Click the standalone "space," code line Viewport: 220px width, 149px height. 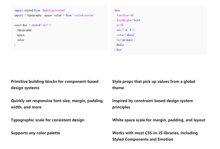21,35
